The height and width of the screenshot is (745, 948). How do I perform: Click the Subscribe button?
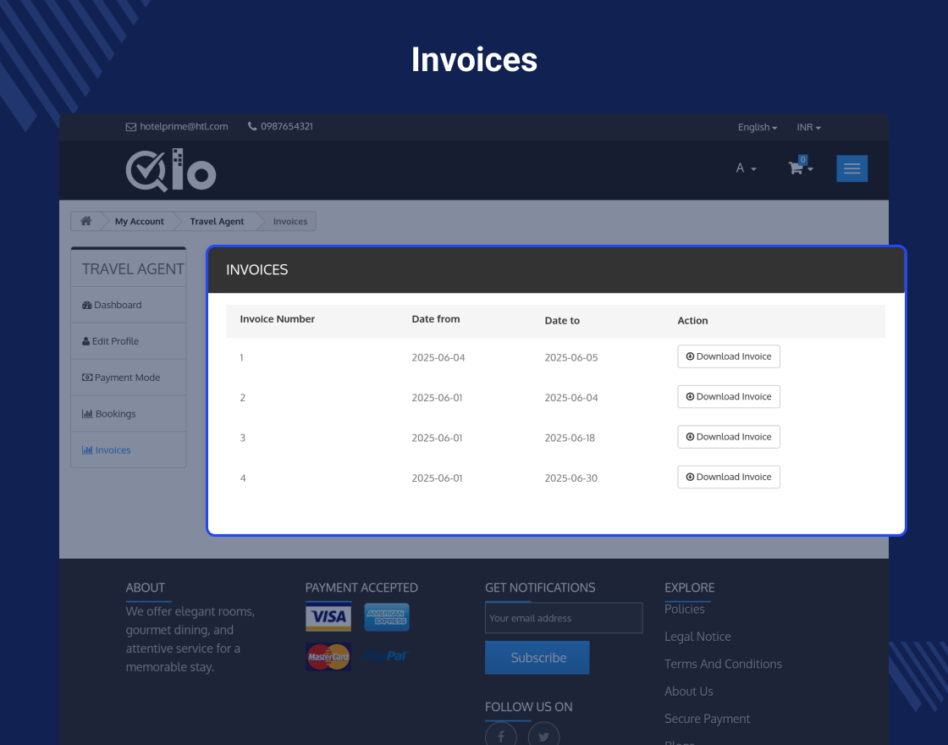[537, 657]
